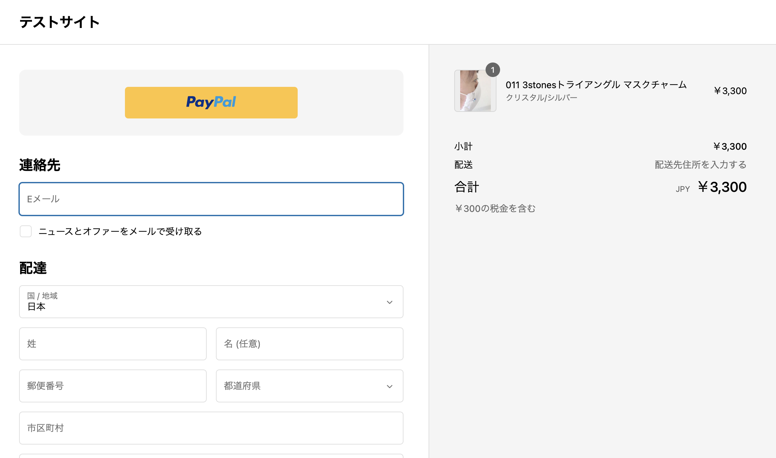Screen dimensions: 776x458
Task: Open the 都道府県 dropdown
Action: point(309,386)
